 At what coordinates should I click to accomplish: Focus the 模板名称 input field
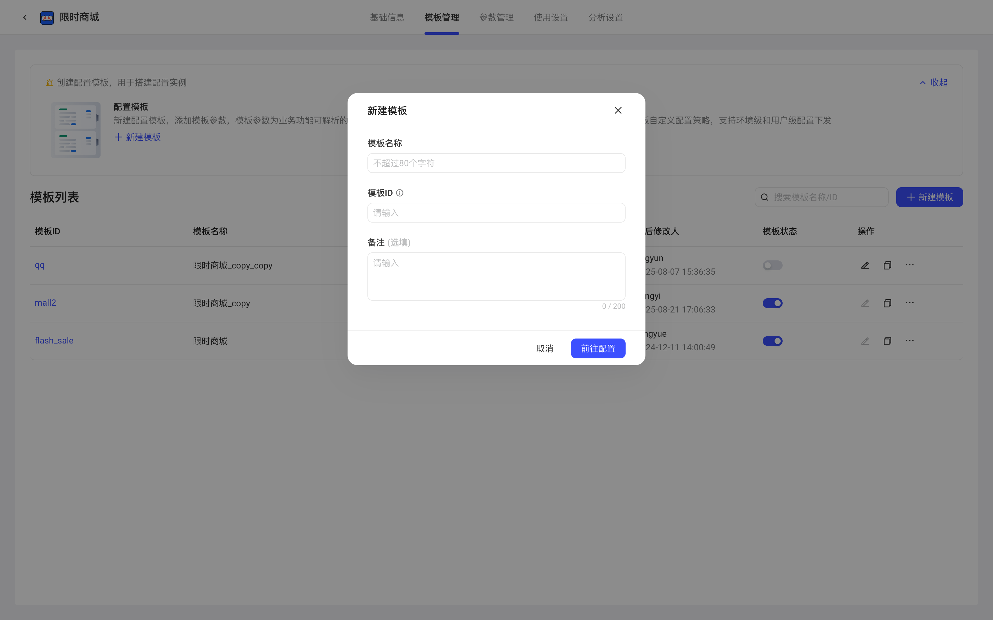click(x=496, y=163)
